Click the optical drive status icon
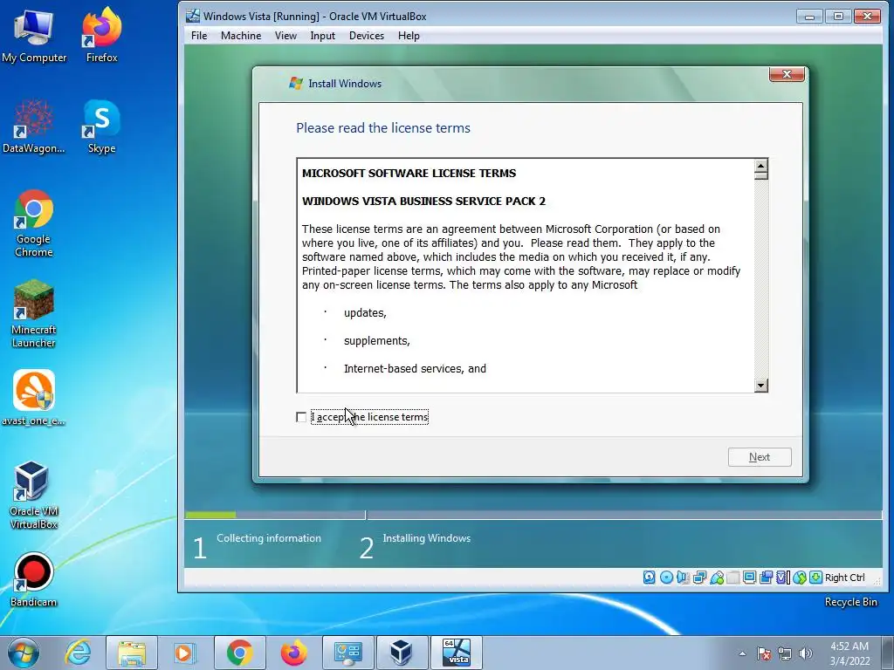The image size is (894, 670). coord(666,578)
